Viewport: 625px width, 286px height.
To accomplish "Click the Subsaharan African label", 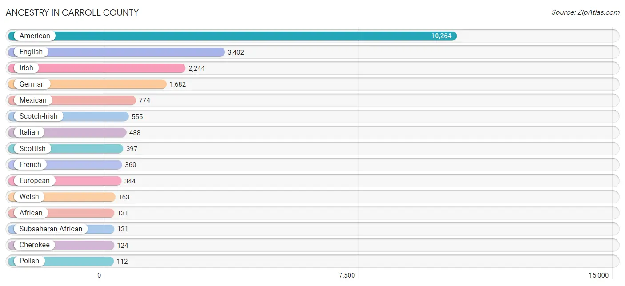I will tap(51, 229).
